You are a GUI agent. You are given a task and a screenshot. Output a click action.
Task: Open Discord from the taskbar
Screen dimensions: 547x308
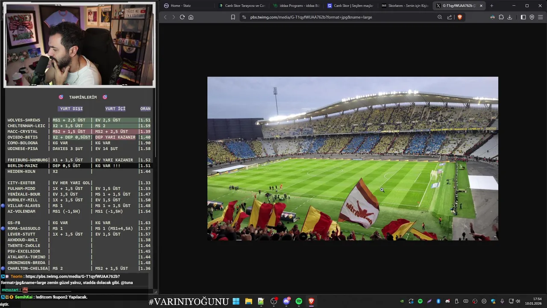286,301
